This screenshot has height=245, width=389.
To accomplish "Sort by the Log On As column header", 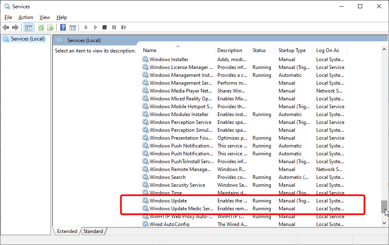I will [x=330, y=50].
